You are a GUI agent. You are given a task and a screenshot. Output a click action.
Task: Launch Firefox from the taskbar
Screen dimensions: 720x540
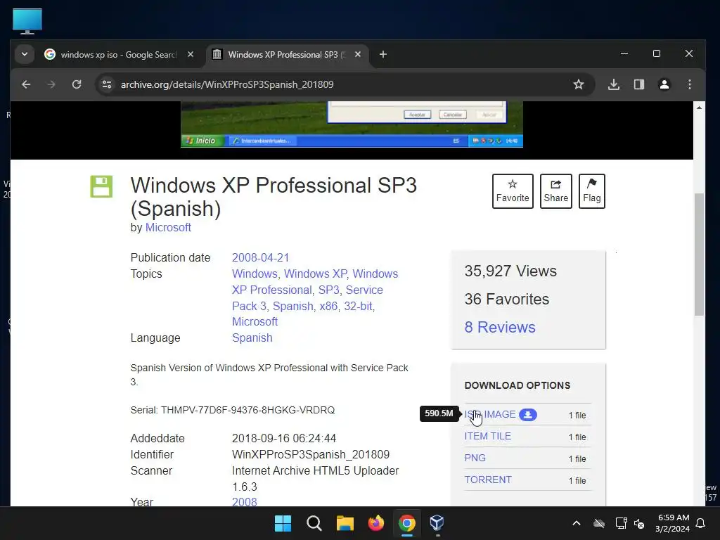pyautogui.click(x=376, y=523)
